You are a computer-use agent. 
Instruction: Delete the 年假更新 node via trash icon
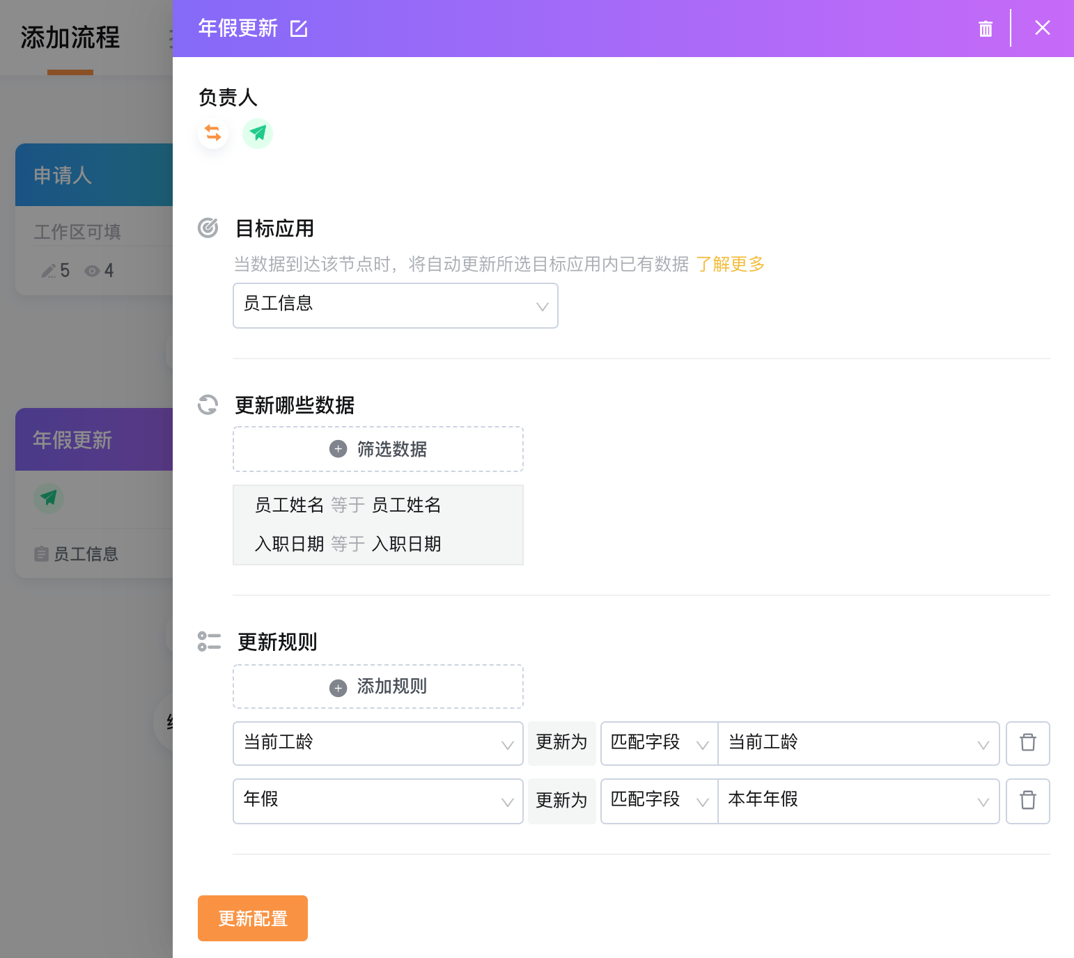coord(985,29)
